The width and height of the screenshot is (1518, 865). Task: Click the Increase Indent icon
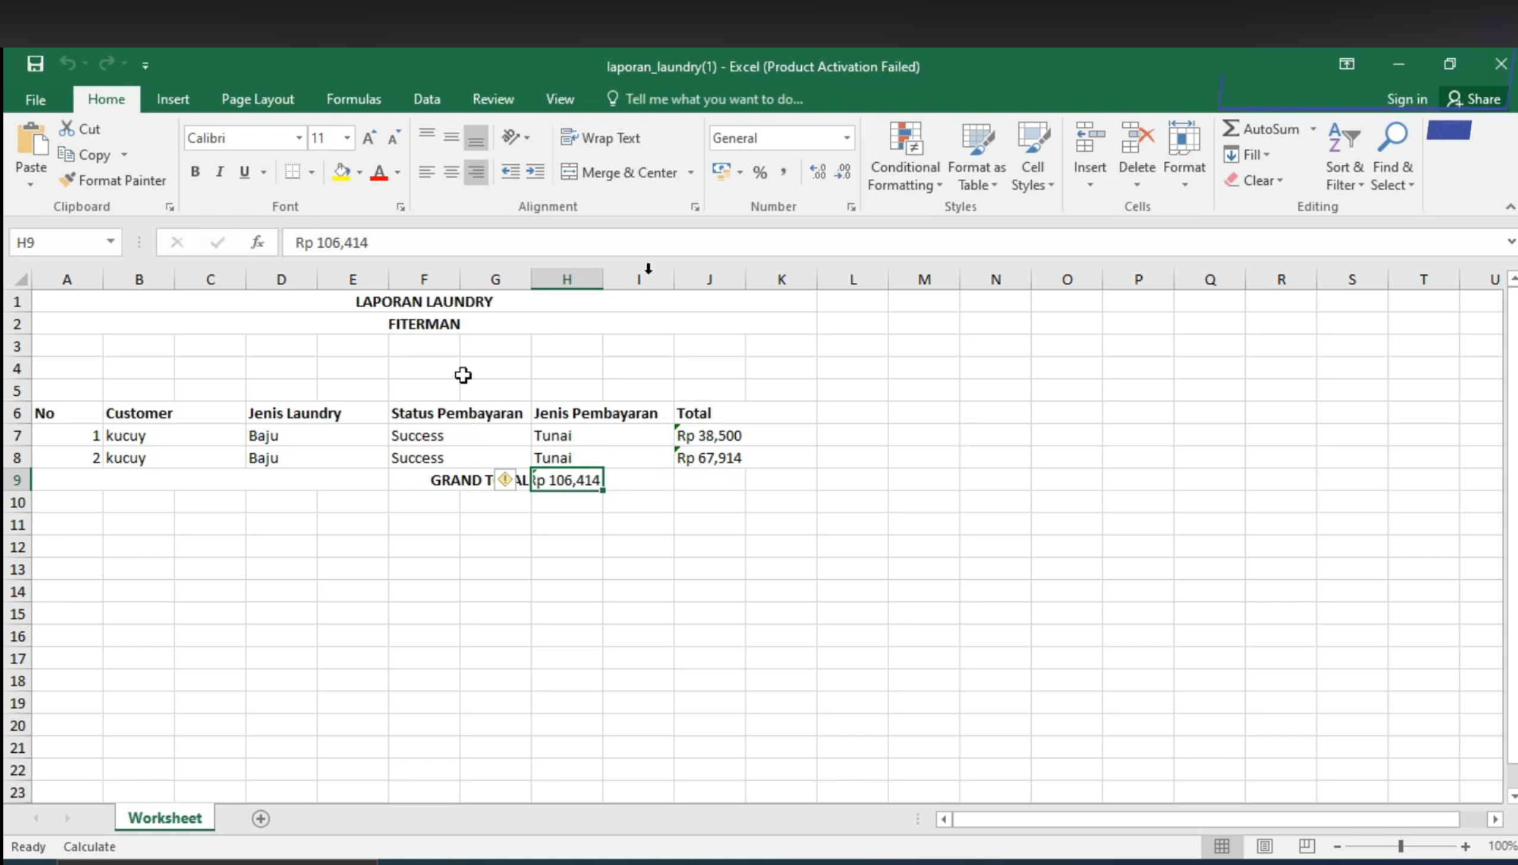535,172
